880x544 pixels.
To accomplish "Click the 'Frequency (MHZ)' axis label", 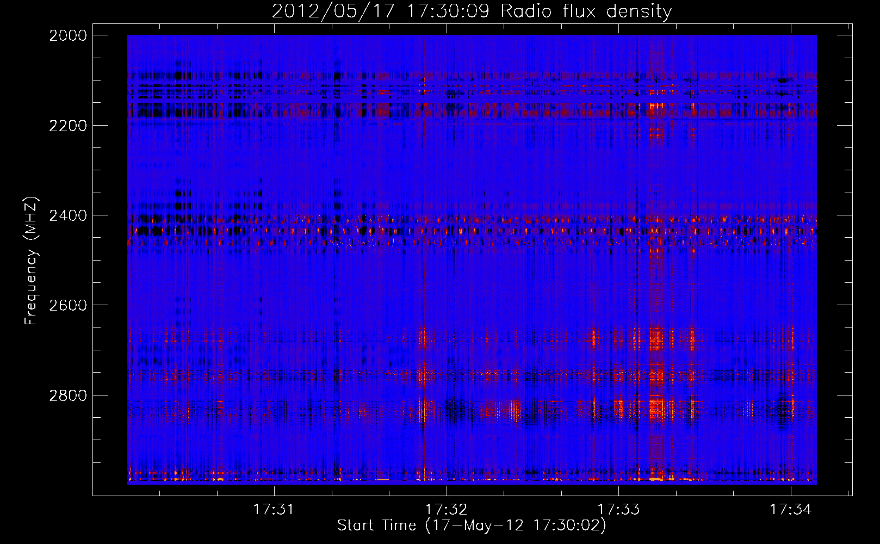I will [x=32, y=261].
